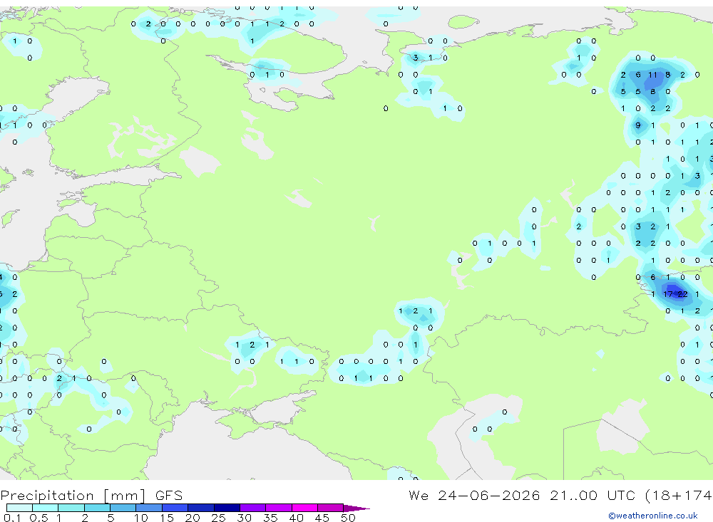Select the legend scale label '15'
This screenshot has width=713, height=522.
pos(167,518)
